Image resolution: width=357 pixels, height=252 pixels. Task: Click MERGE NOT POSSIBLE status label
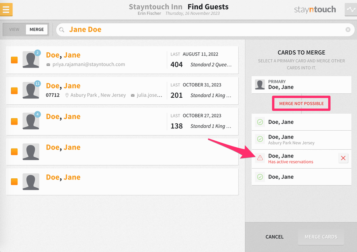[x=301, y=104]
